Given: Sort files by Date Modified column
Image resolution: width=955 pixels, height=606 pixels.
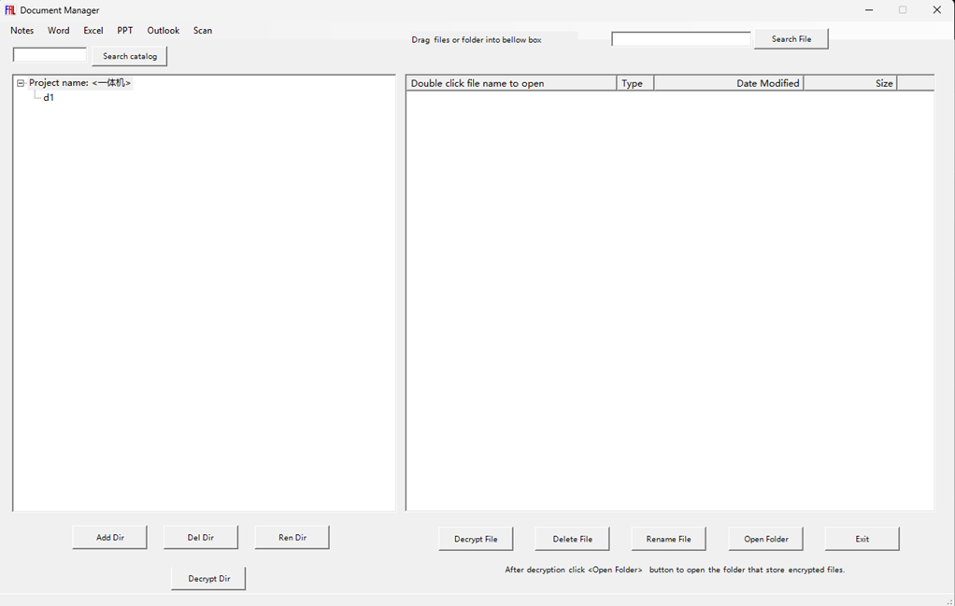Looking at the screenshot, I should point(729,83).
